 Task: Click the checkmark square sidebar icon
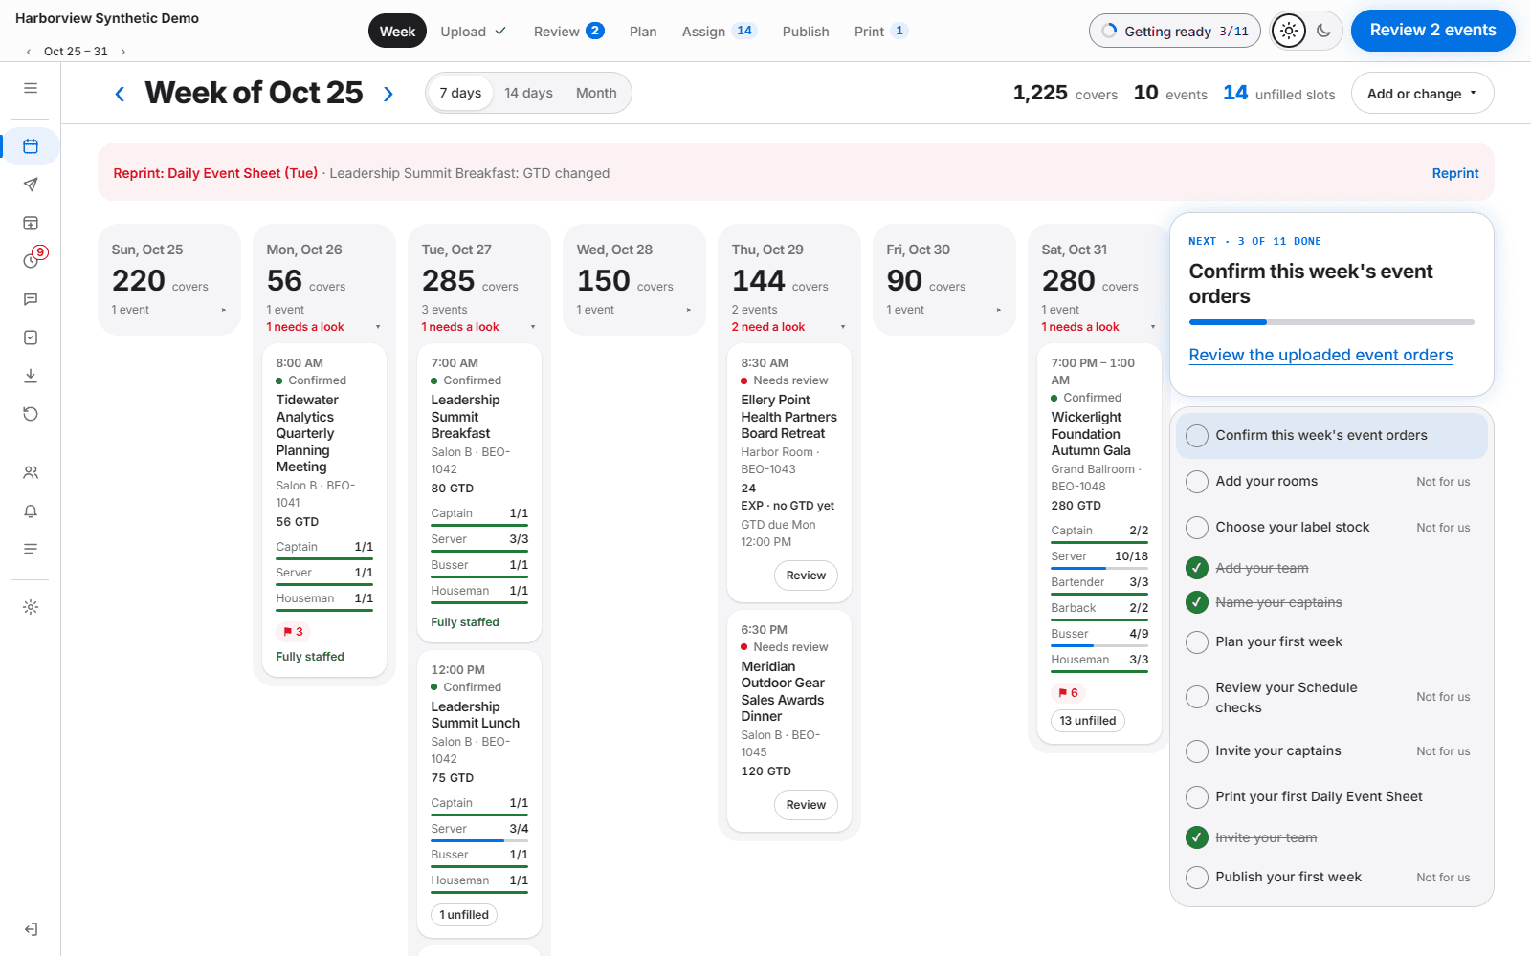coord(31,337)
